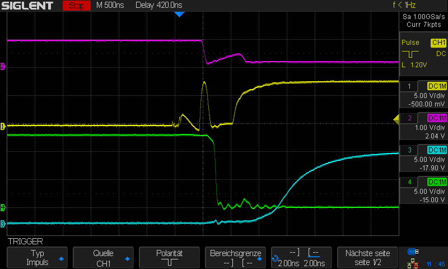This screenshot has width=448, height=269.
Task: Click the yellow trigger level arrow at right edge
Action: point(396,119)
